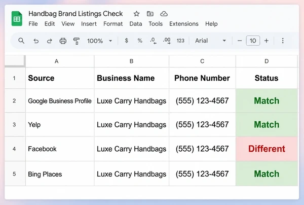
Task: Click the document title Handbag Brand Listings Check
Action: (x=75, y=14)
